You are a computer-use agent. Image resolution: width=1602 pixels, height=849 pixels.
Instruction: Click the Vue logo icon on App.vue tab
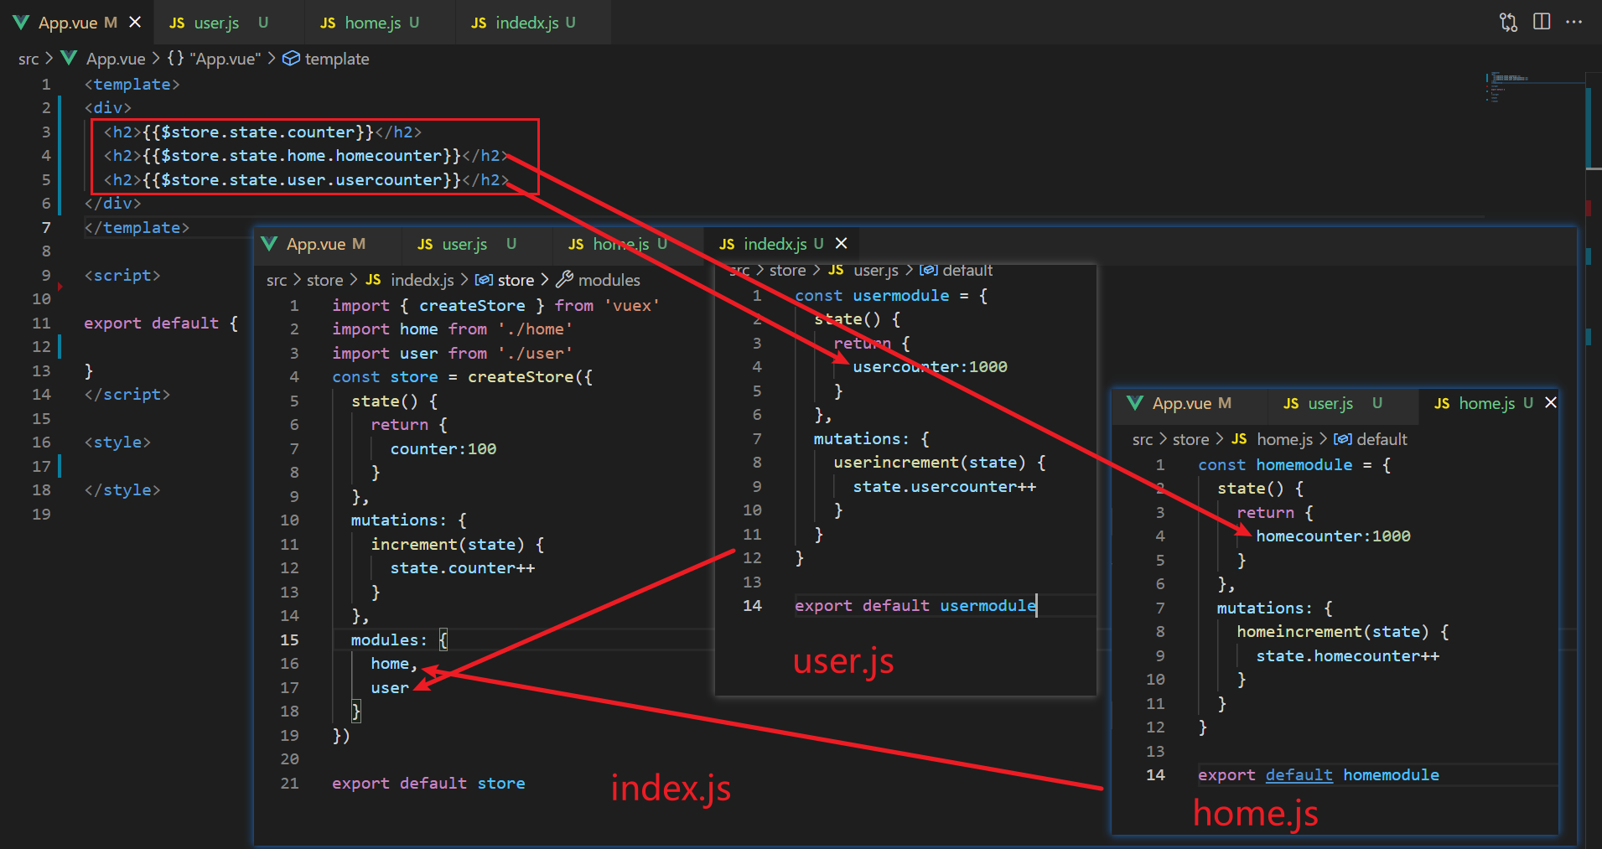[21, 23]
